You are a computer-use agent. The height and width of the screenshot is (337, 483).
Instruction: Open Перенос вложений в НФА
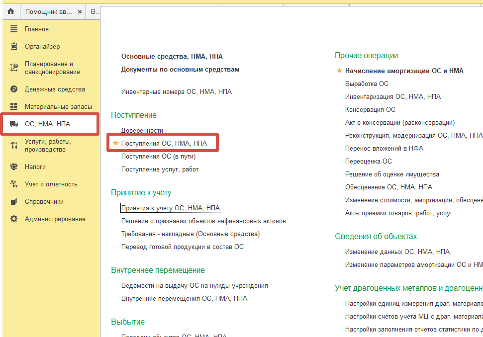[384, 148]
